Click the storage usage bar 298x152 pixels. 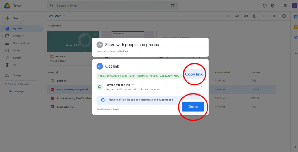tap(21, 81)
